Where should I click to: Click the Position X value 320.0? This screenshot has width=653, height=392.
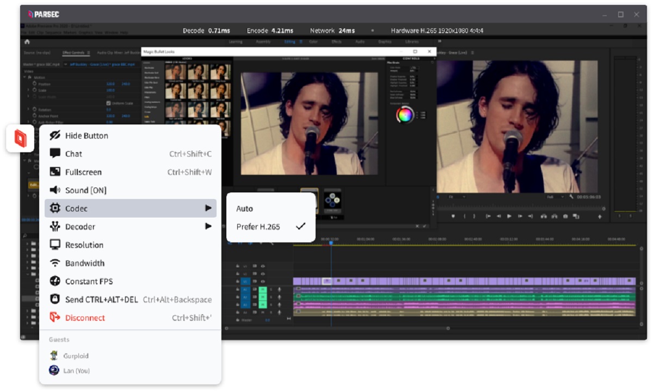click(110, 84)
